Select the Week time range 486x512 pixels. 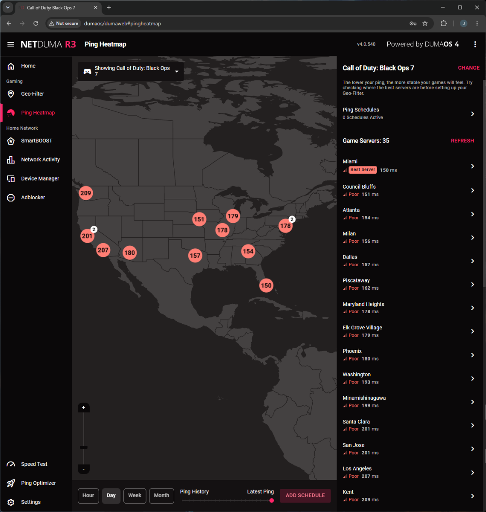click(135, 496)
